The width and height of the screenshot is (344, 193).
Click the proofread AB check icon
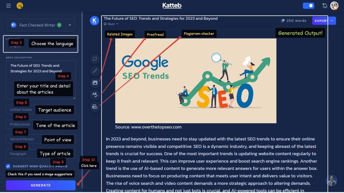[95, 94]
